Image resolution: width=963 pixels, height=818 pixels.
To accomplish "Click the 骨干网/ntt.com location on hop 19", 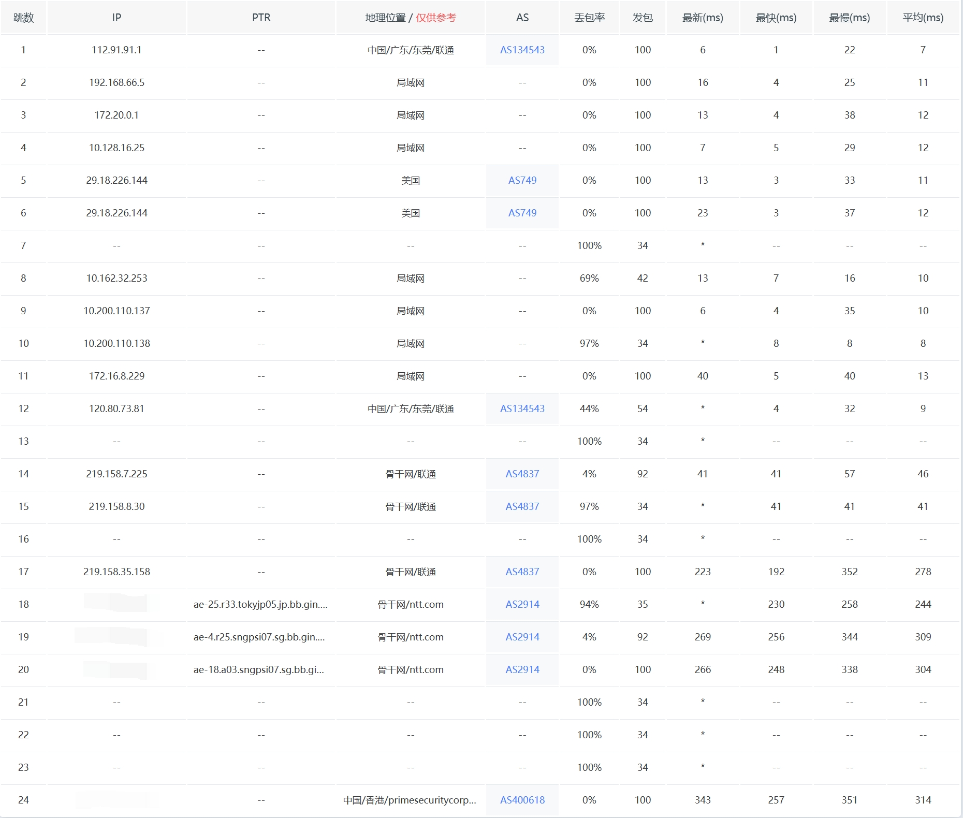I will click(411, 637).
